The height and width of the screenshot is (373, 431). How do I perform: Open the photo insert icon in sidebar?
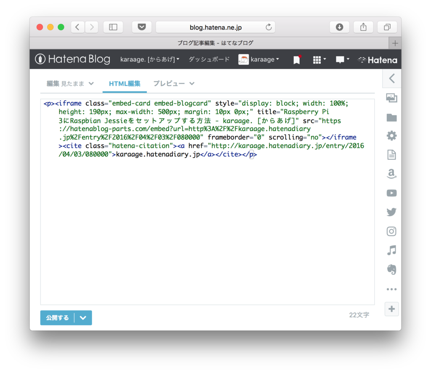[x=392, y=98]
